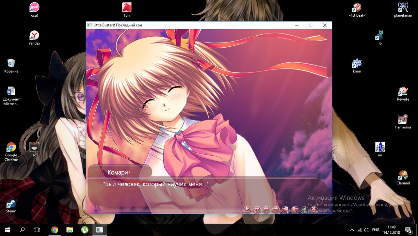
Task: Select the Steam desktop shortcut
Action: (x=11, y=205)
